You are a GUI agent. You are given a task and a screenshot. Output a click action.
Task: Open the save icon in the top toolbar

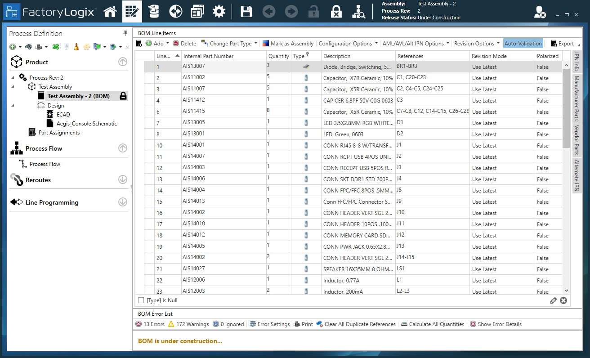(246, 11)
